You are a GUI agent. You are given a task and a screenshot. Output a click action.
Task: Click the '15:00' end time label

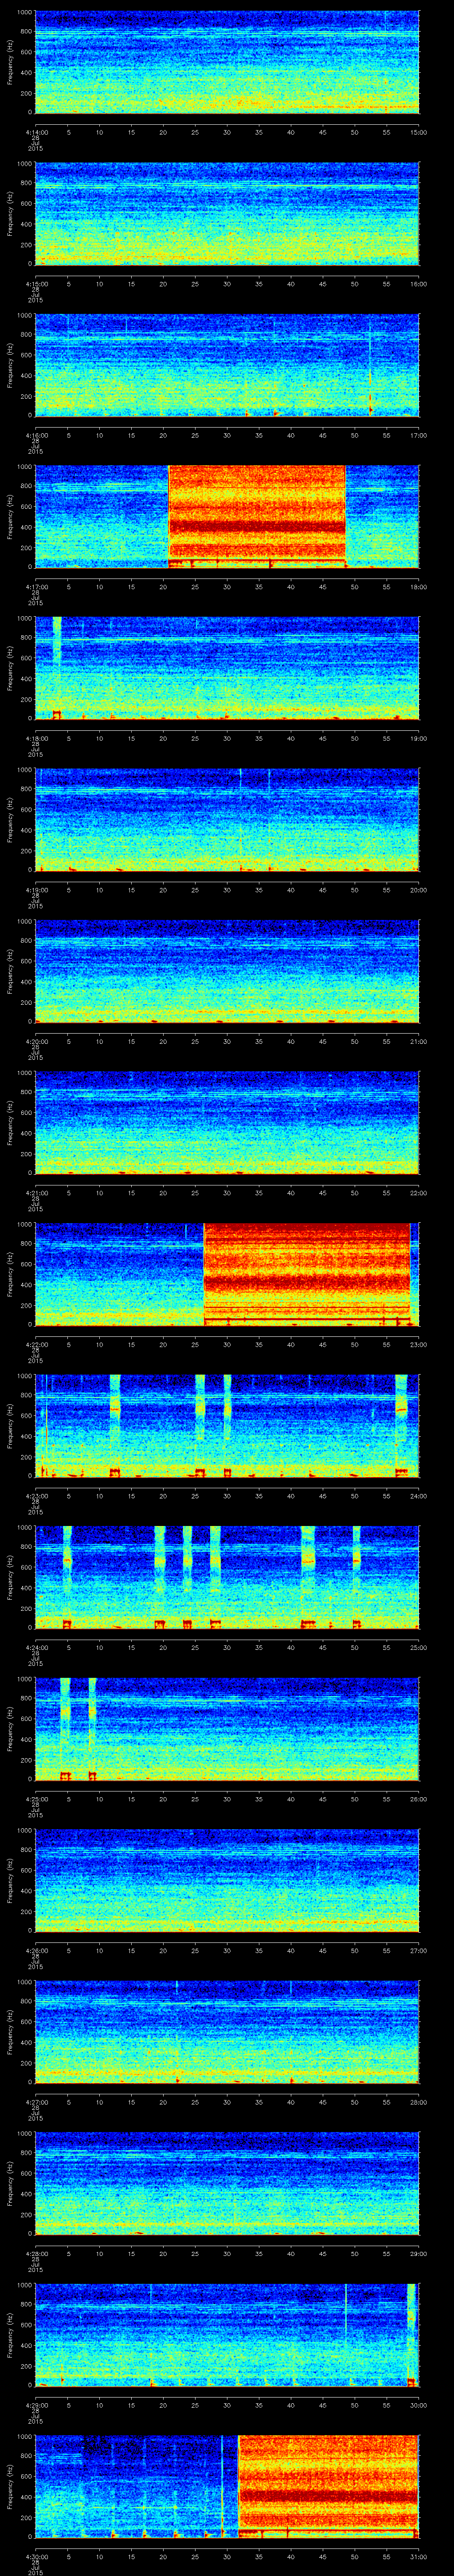419,131
